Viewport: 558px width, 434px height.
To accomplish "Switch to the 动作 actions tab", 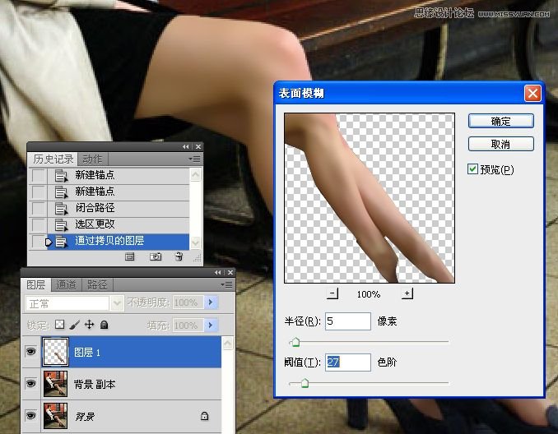I will tap(92, 159).
